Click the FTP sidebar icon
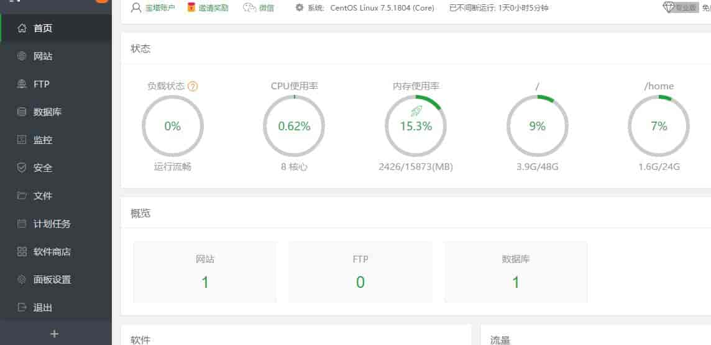 (x=22, y=84)
